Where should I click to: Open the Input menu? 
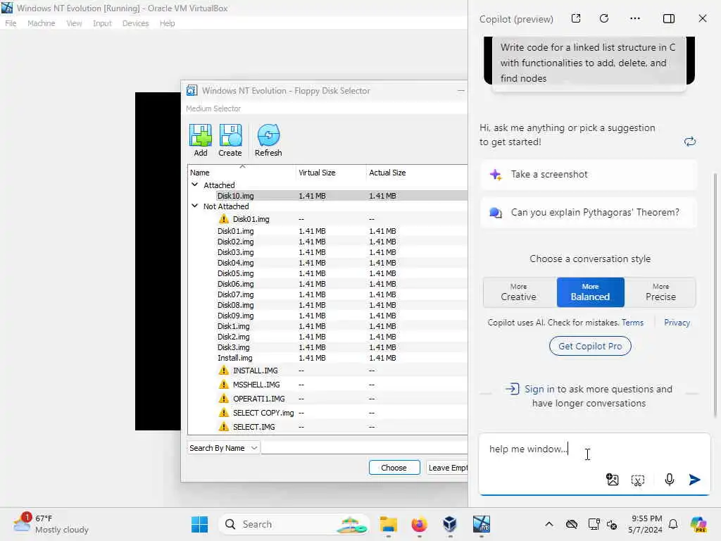coord(102,23)
